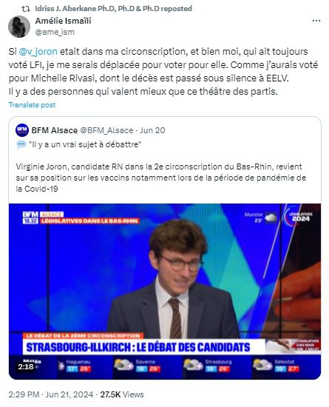Screen dimensions: 329x407
Task: Open the 2:29 PM Jun 21, 2024 timestamp
Action: click(x=51, y=394)
